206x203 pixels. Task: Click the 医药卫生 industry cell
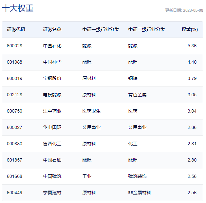click(91, 111)
